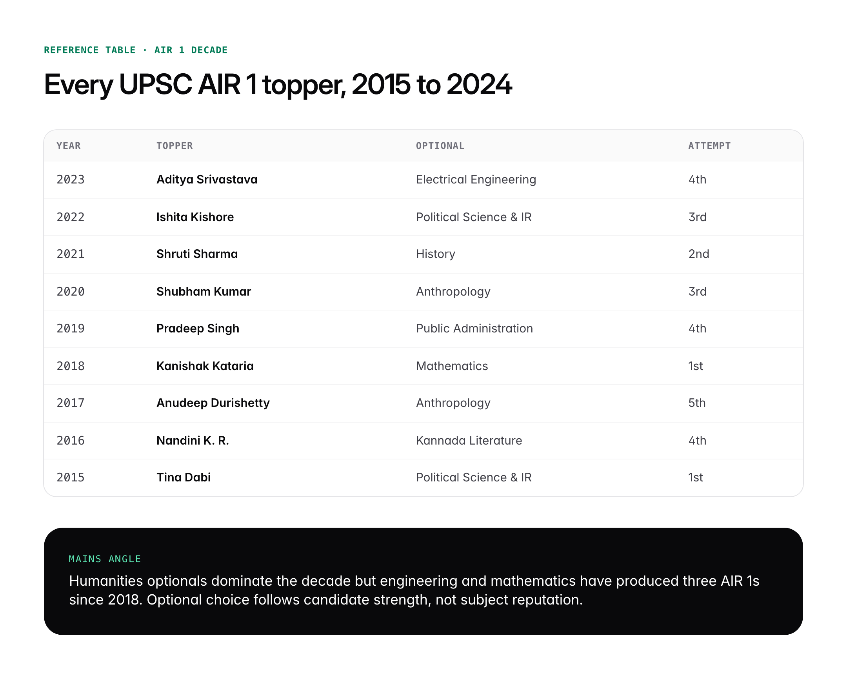Select Aditya Srivastava in the 2023 row
Image resolution: width=847 pixels, height=679 pixels.
[207, 180]
